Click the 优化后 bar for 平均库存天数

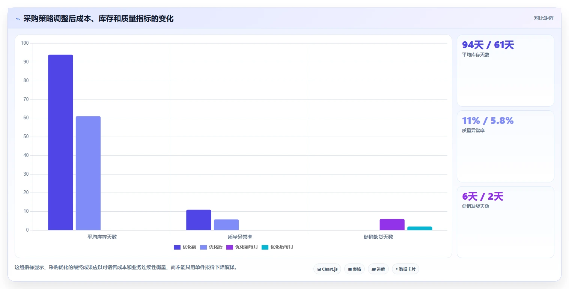88,173
